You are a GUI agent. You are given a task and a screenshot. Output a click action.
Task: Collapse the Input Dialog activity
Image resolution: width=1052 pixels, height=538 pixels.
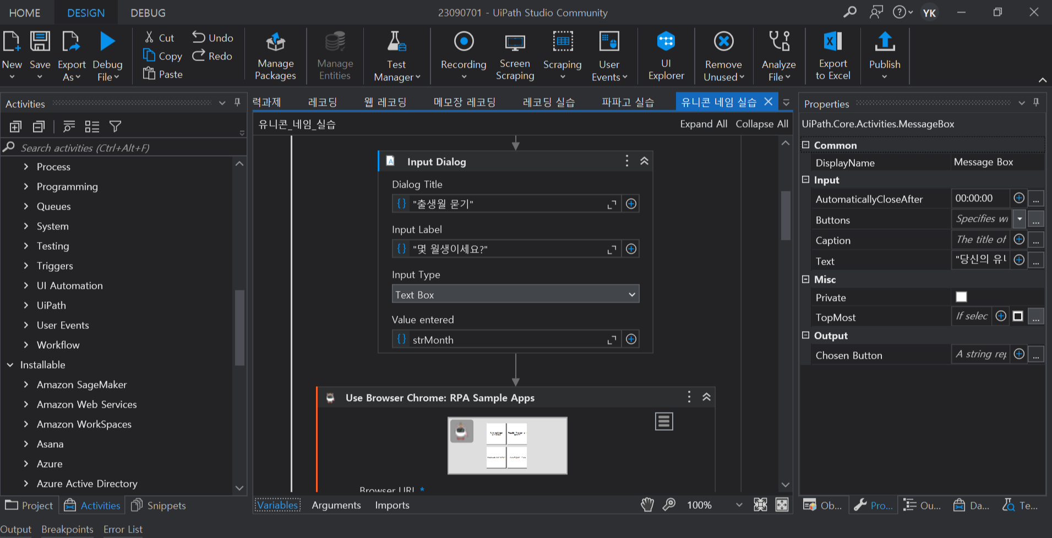point(644,161)
